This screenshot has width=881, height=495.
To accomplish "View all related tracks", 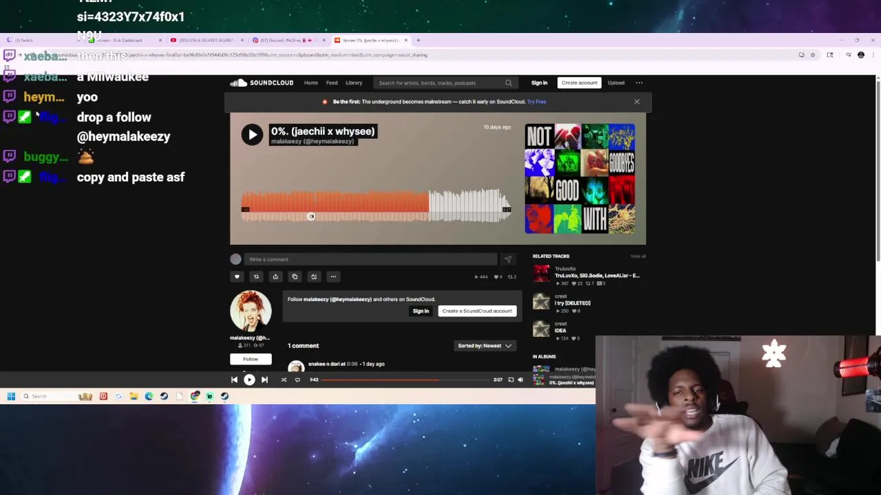I will coord(638,256).
